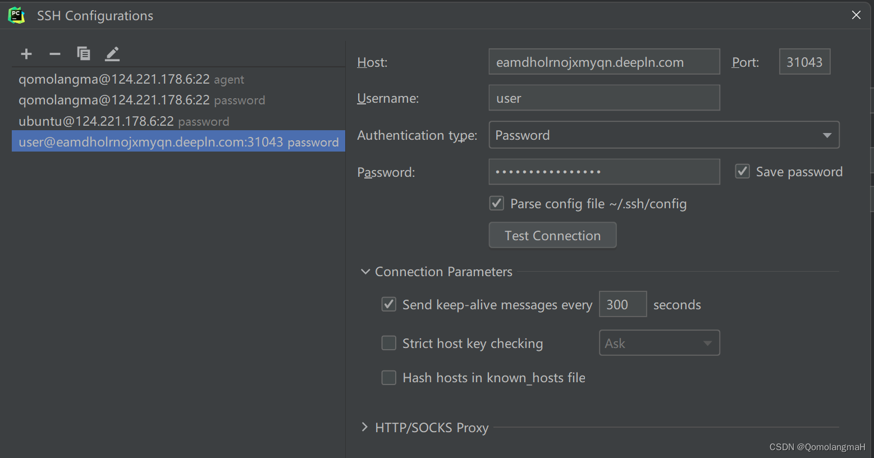Add a new SSH configuration

pos(26,53)
